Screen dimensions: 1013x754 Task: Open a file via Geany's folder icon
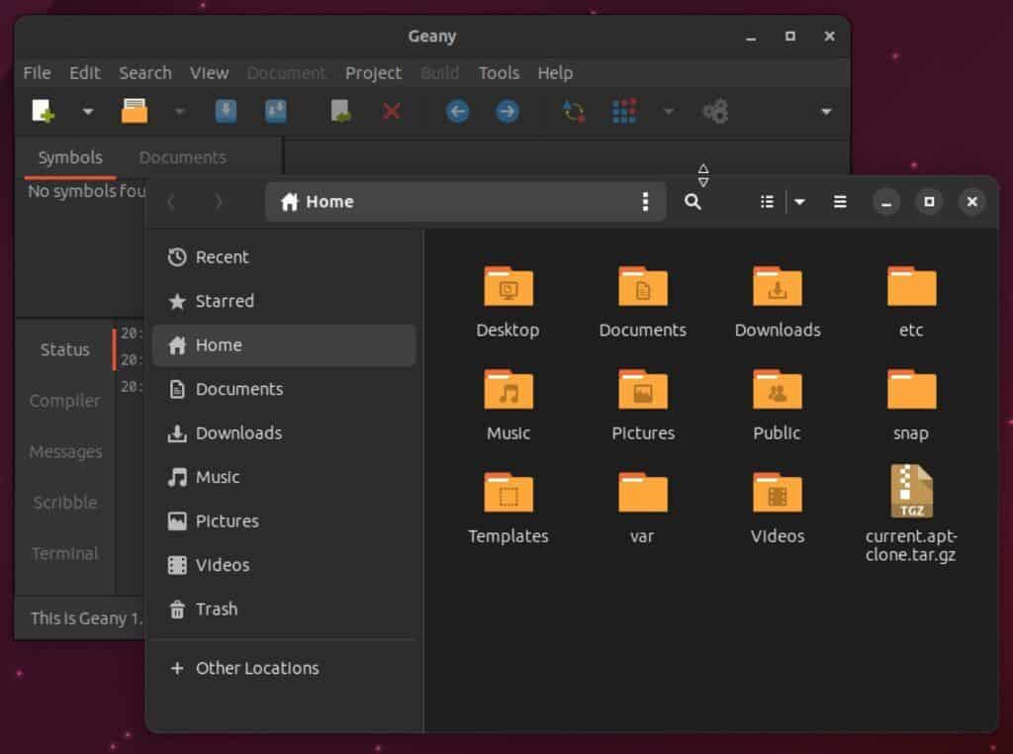(135, 111)
